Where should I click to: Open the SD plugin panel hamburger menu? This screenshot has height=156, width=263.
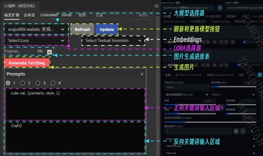coord(156,6)
